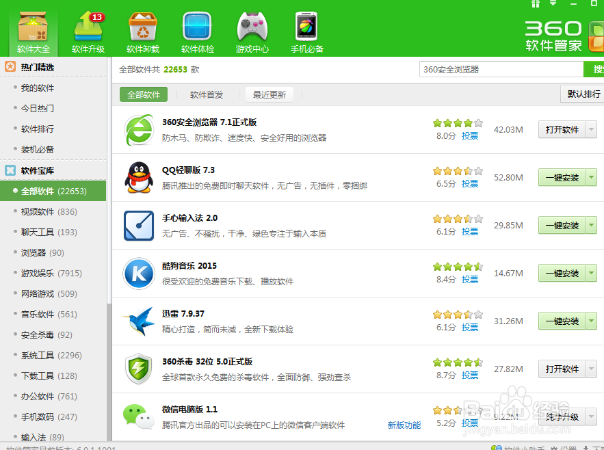This screenshot has width=604, height=450.
Task: Click the star rating of QQ轻聊版 7.3
Action: pyautogui.click(x=458, y=171)
